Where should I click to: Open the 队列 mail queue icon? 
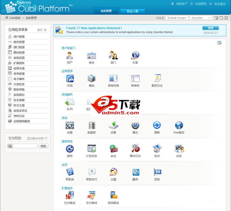[x=70, y=102]
